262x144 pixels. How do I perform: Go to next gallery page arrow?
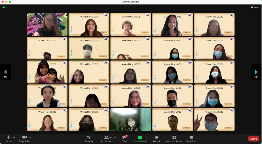coord(256,72)
